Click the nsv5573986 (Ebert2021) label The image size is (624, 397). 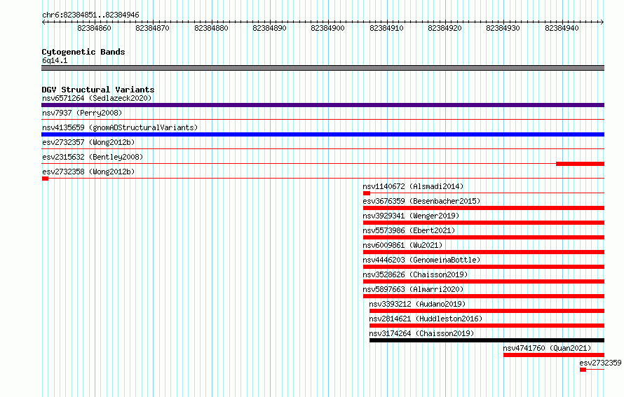409,230
